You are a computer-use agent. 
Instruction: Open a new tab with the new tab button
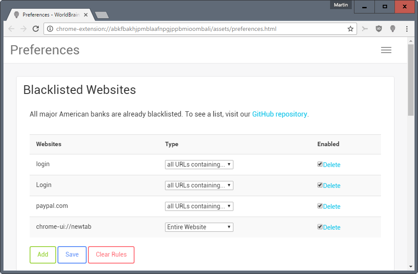[102, 15]
